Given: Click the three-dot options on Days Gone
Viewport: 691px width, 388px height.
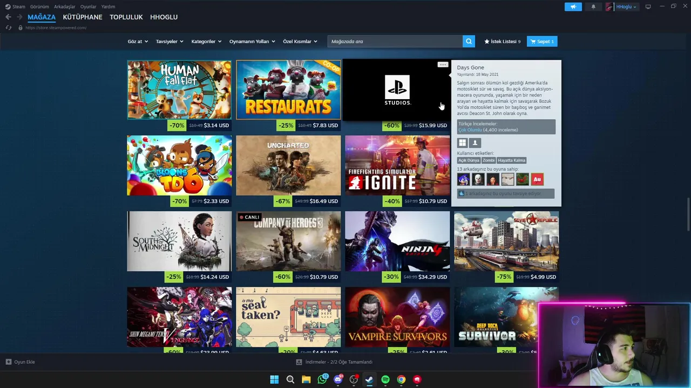Looking at the screenshot, I should pyautogui.click(x=443, y=65).
